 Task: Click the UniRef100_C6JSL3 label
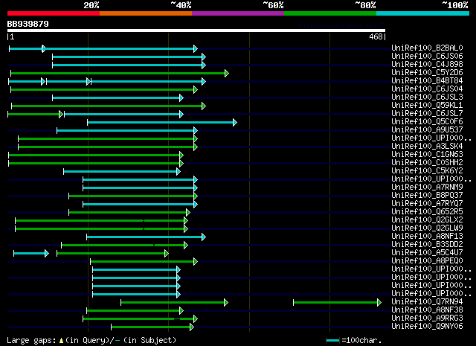[x=427, y=97]
